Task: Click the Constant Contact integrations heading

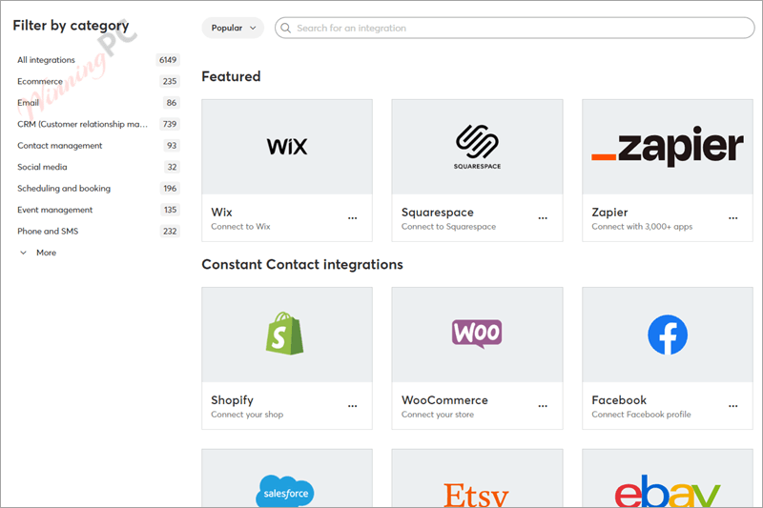Action: click(x=302, y=264)
